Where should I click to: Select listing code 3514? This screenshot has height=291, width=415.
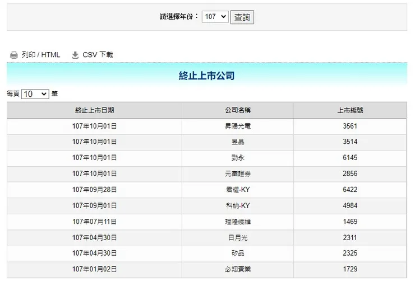point(350,142)
